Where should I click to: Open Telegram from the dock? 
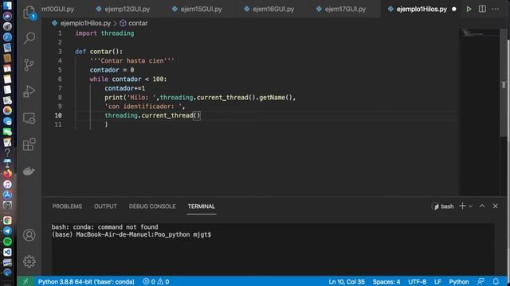tap(7, 231)
